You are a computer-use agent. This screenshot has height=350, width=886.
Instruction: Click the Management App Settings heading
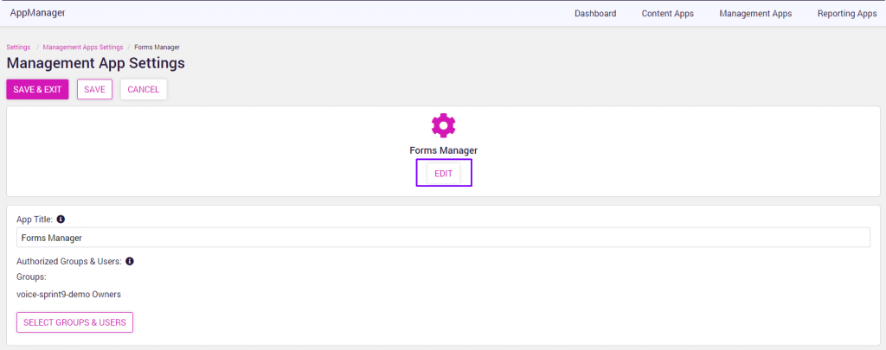click(95, 63)
